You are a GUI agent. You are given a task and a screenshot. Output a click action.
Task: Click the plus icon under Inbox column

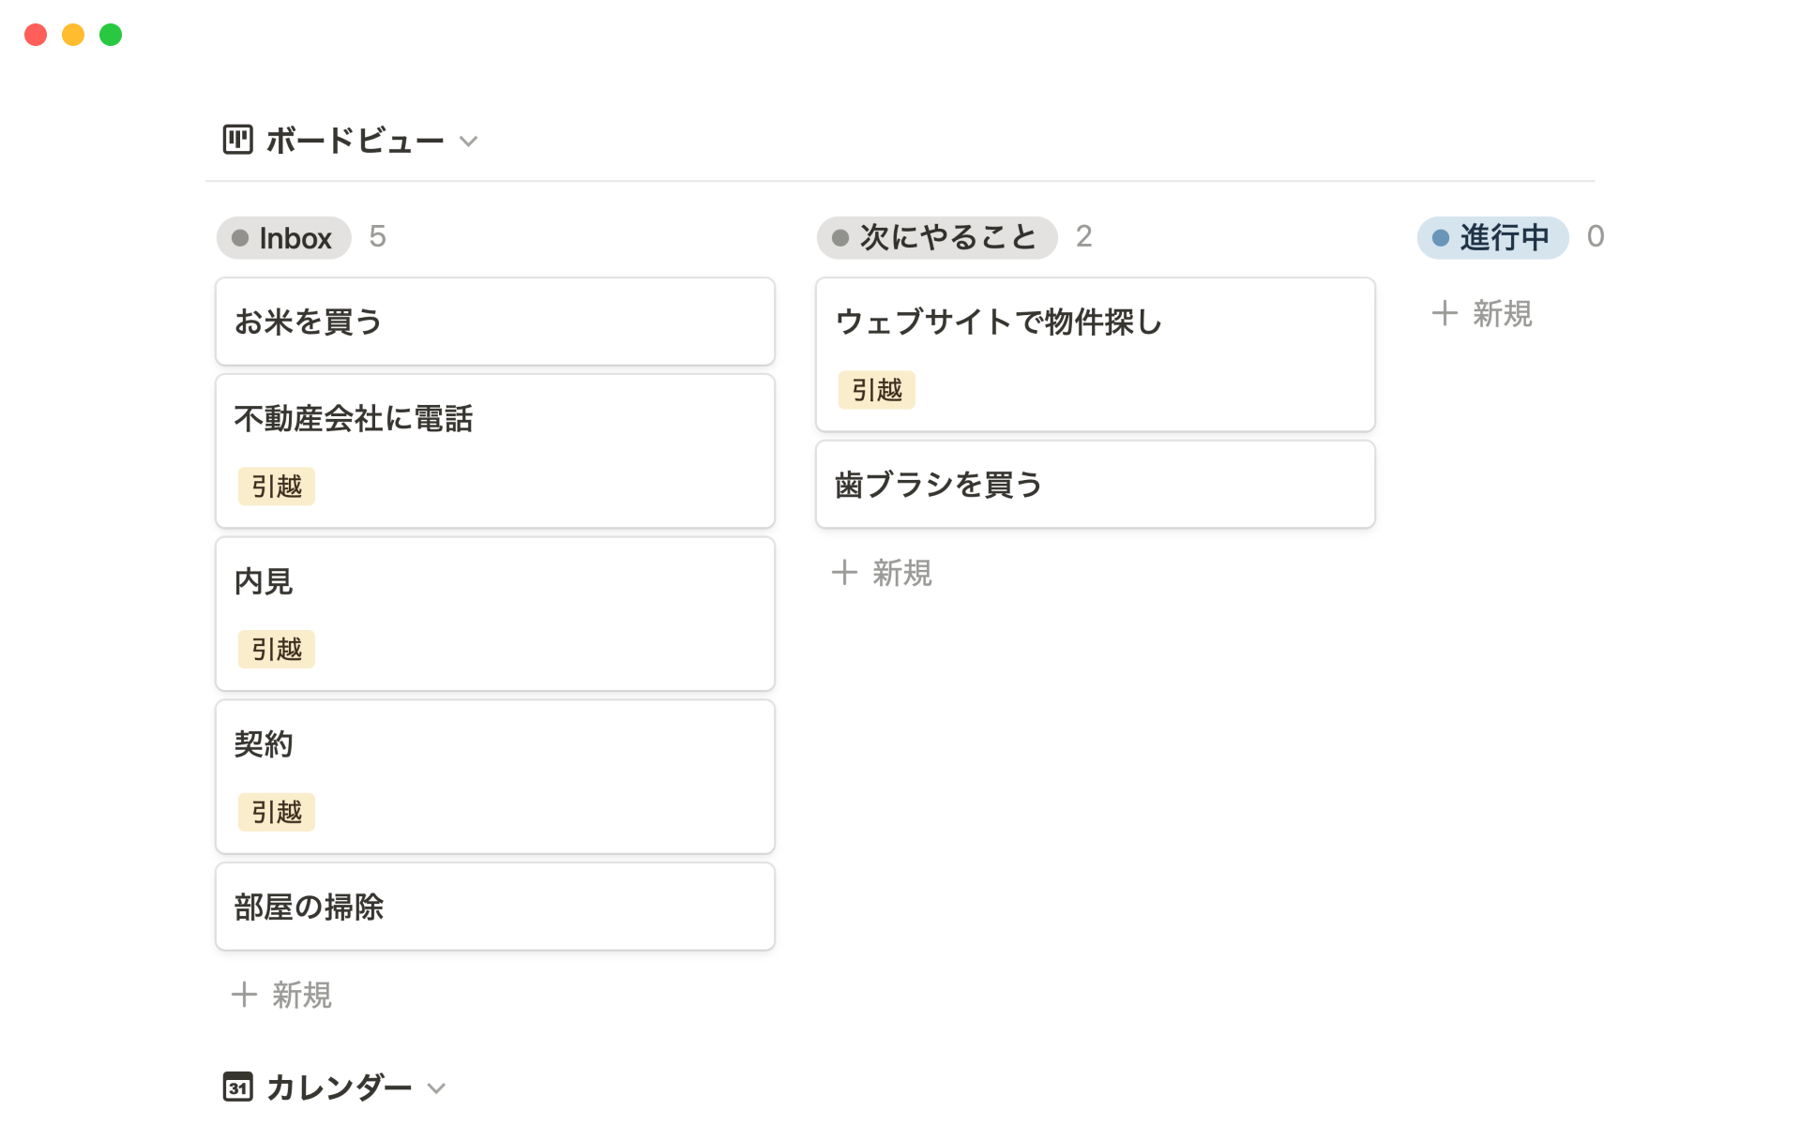tap(244, 995)
